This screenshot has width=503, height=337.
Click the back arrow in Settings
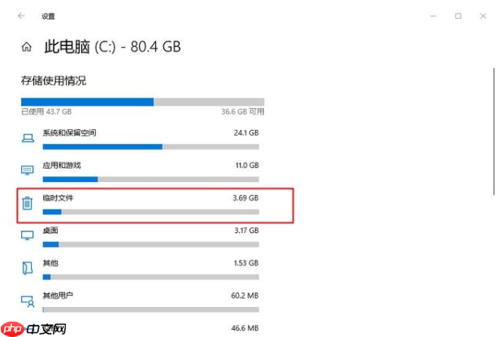pos(21,15)
